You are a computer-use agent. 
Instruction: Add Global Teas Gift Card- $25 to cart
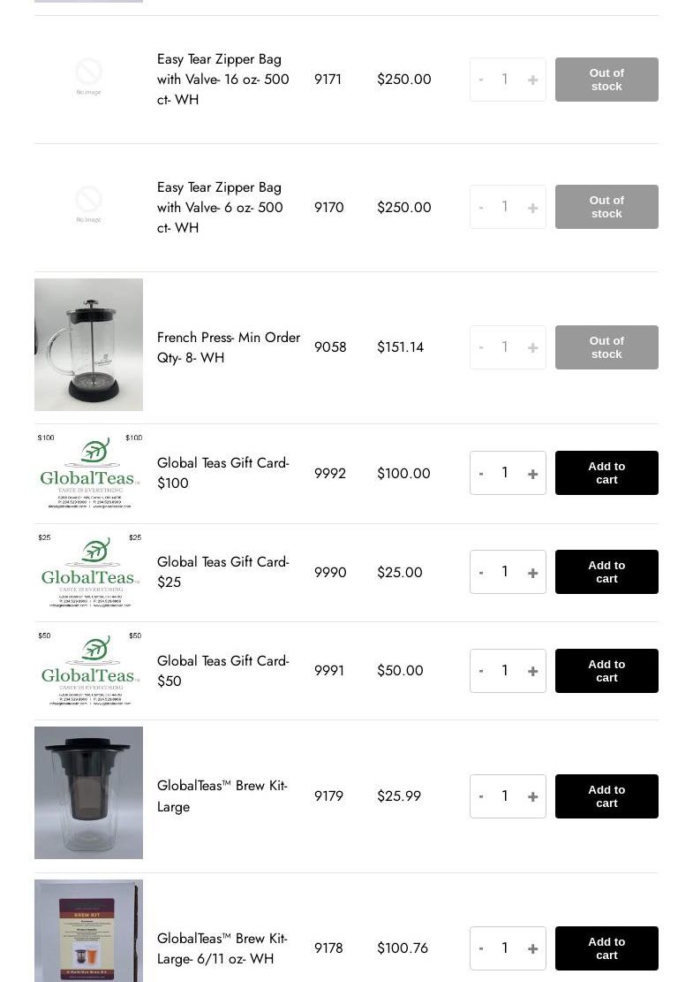click(x=606, y=572)
